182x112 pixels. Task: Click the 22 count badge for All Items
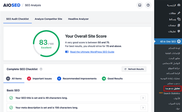click(8, 79)
